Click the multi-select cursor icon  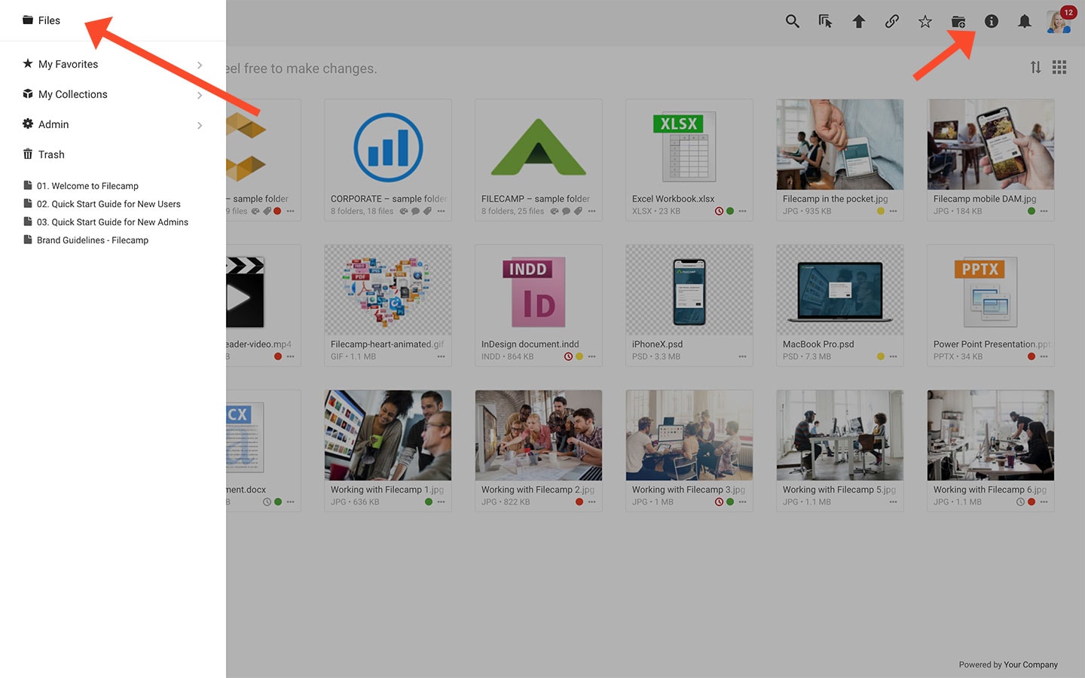(x=825, y=22)
